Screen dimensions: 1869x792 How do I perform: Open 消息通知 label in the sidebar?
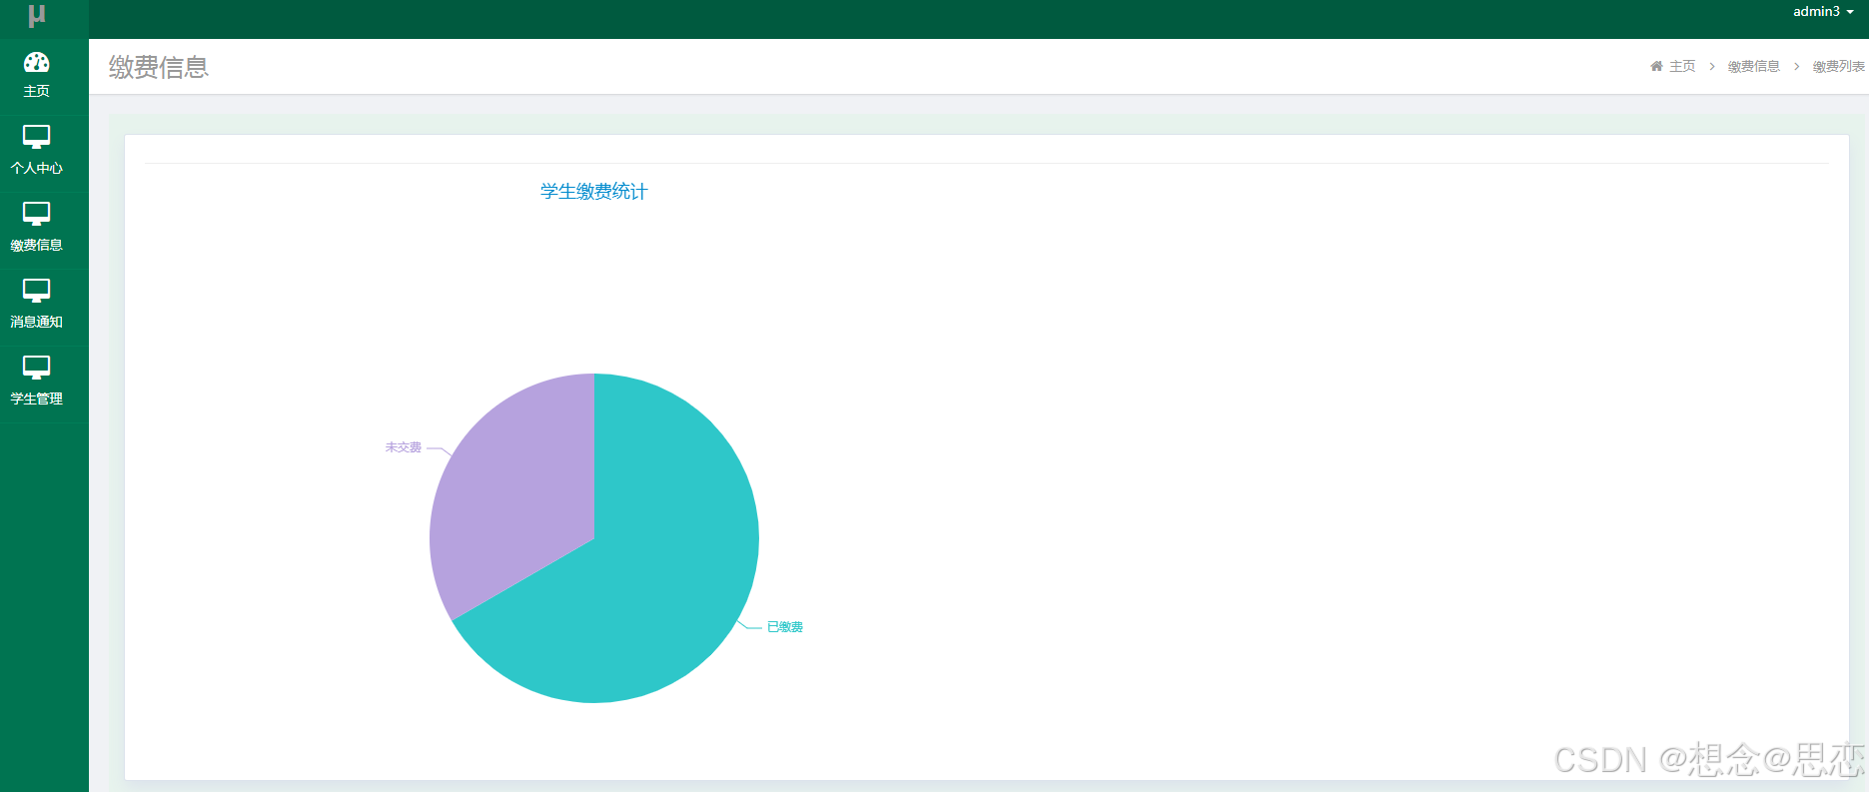point(36,322)
